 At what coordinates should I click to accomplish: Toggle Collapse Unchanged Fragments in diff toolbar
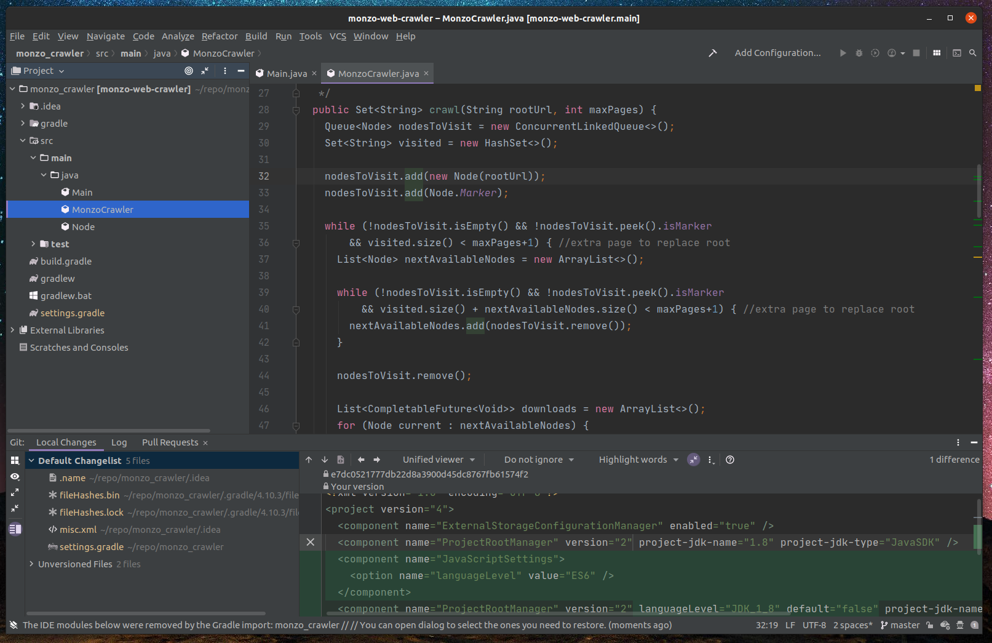click(x=694, y=460)
